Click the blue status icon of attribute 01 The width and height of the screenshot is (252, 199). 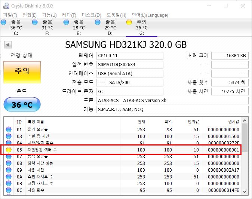coord(9,129)
